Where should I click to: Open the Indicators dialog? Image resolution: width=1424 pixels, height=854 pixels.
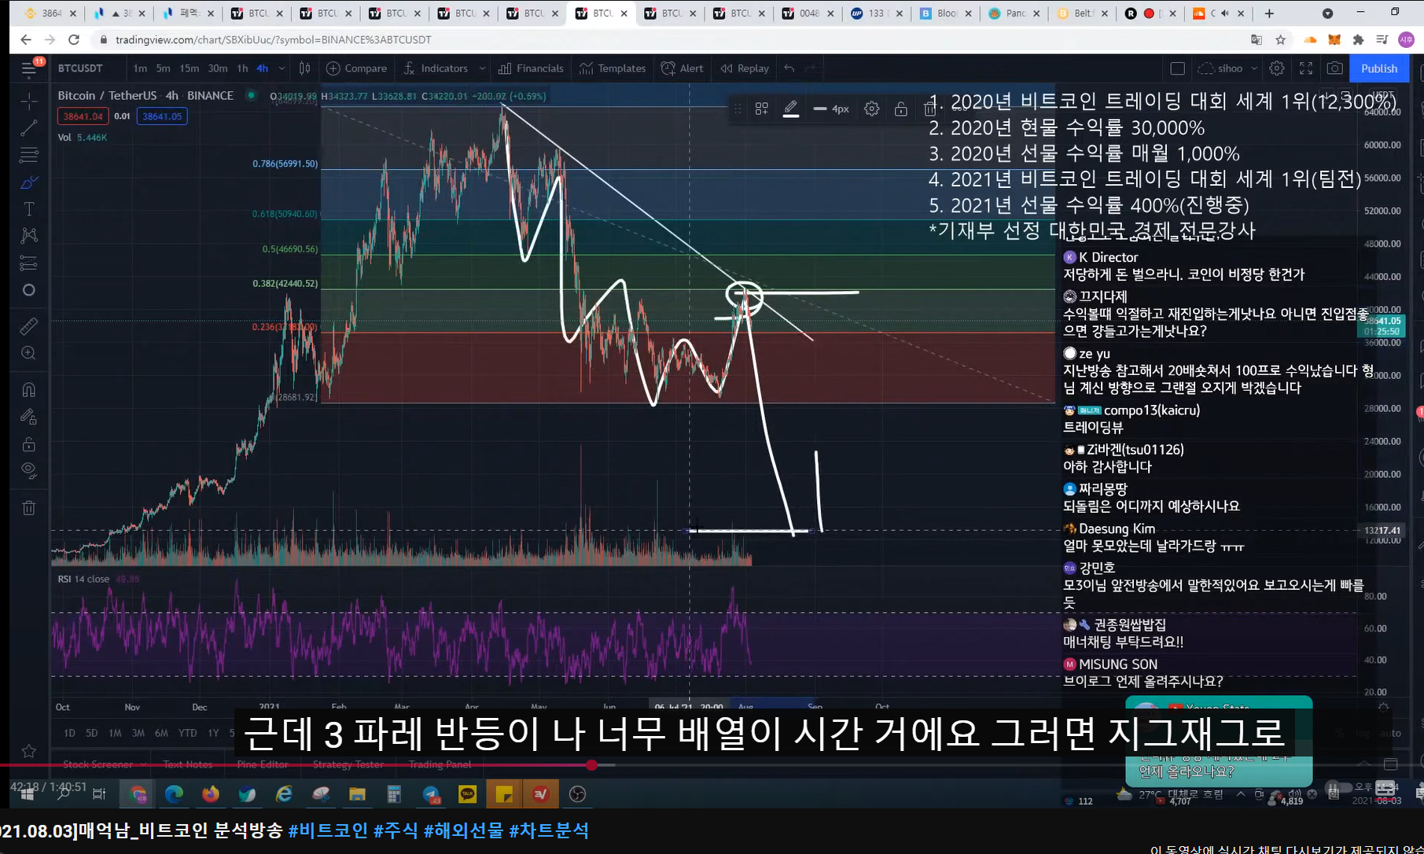pos(436,68)
